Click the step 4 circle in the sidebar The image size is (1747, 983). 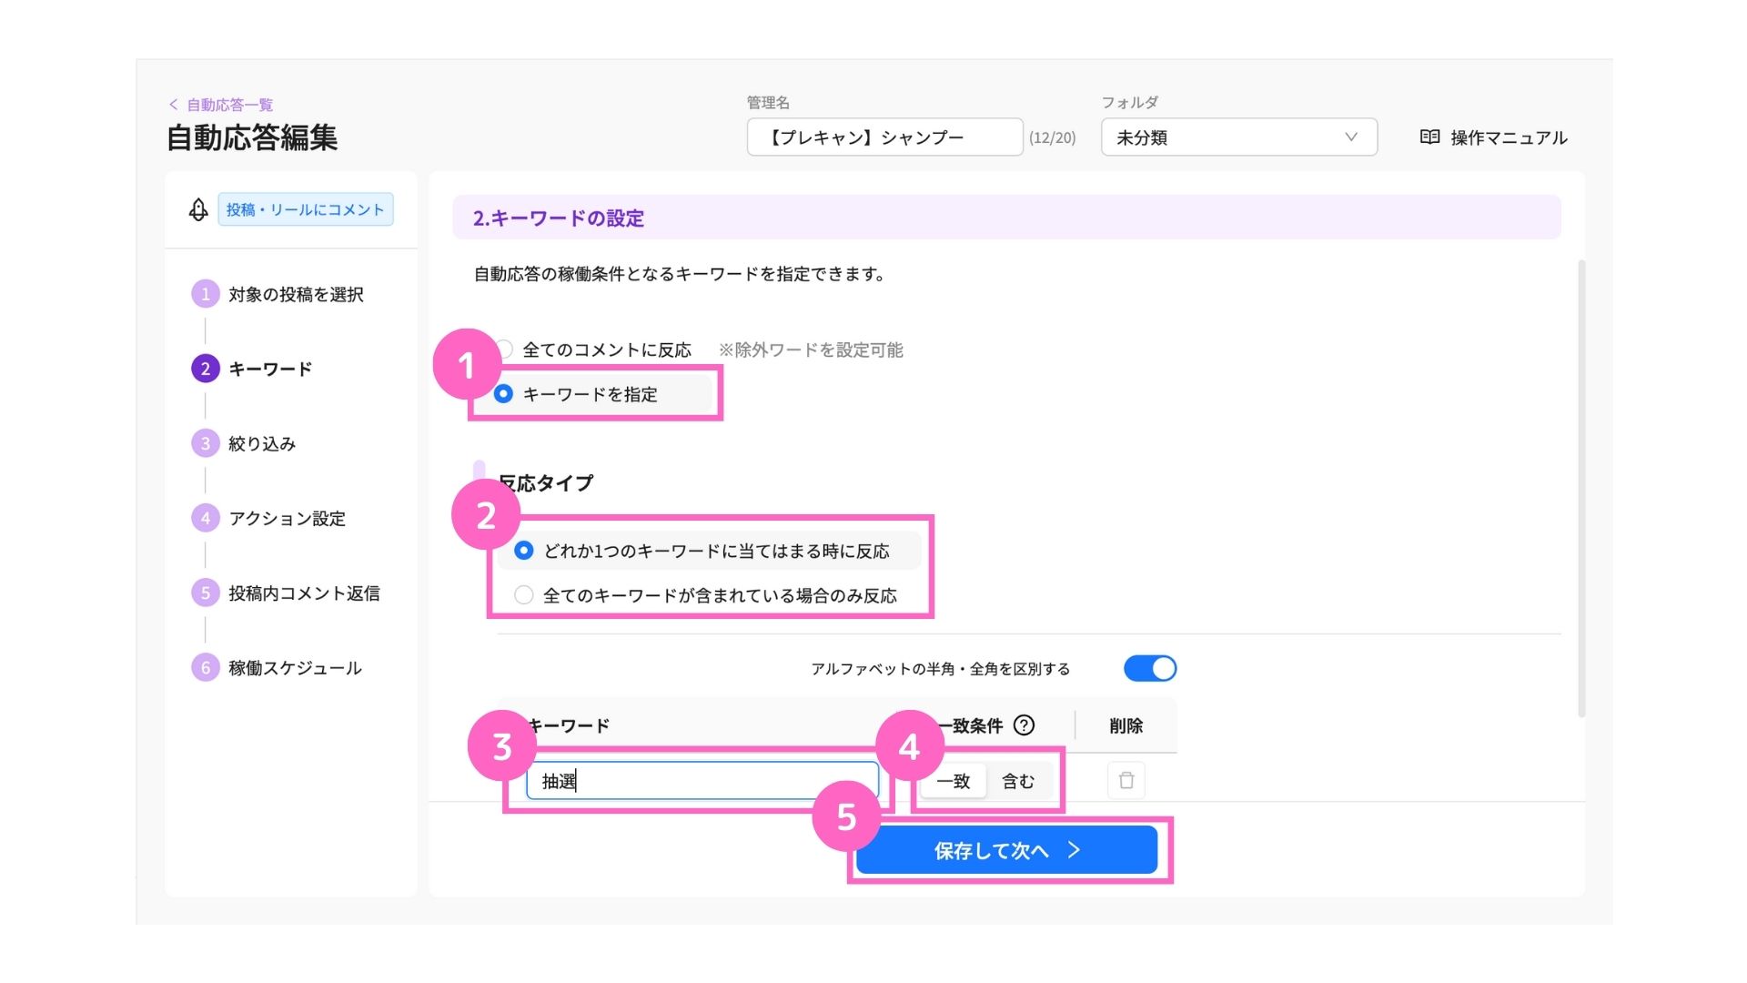206,518
